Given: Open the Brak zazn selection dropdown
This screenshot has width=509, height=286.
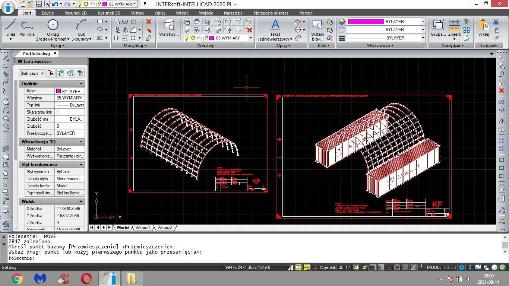Looking at the screenshot, I should point(32,73).
